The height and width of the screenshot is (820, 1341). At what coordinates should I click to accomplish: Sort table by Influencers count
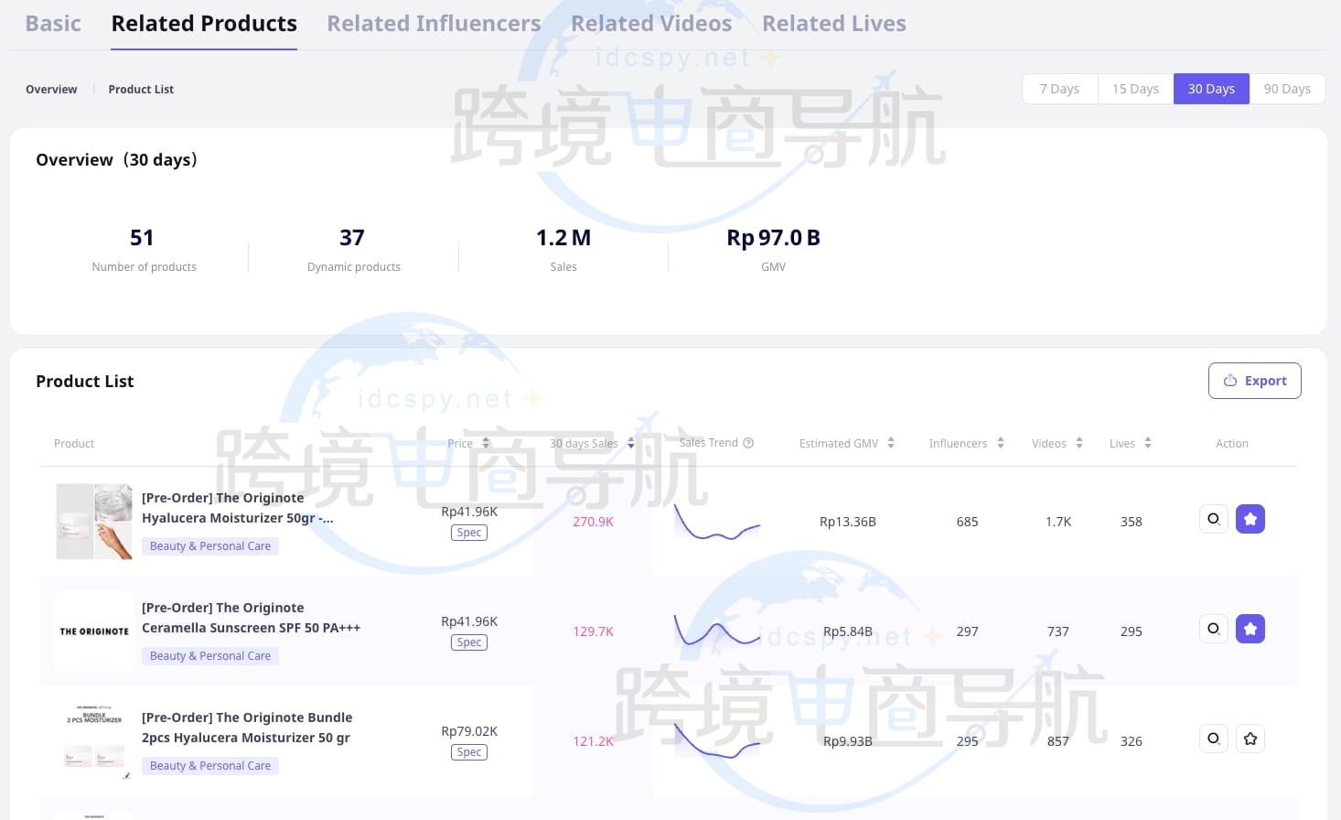click(1000, 443)
